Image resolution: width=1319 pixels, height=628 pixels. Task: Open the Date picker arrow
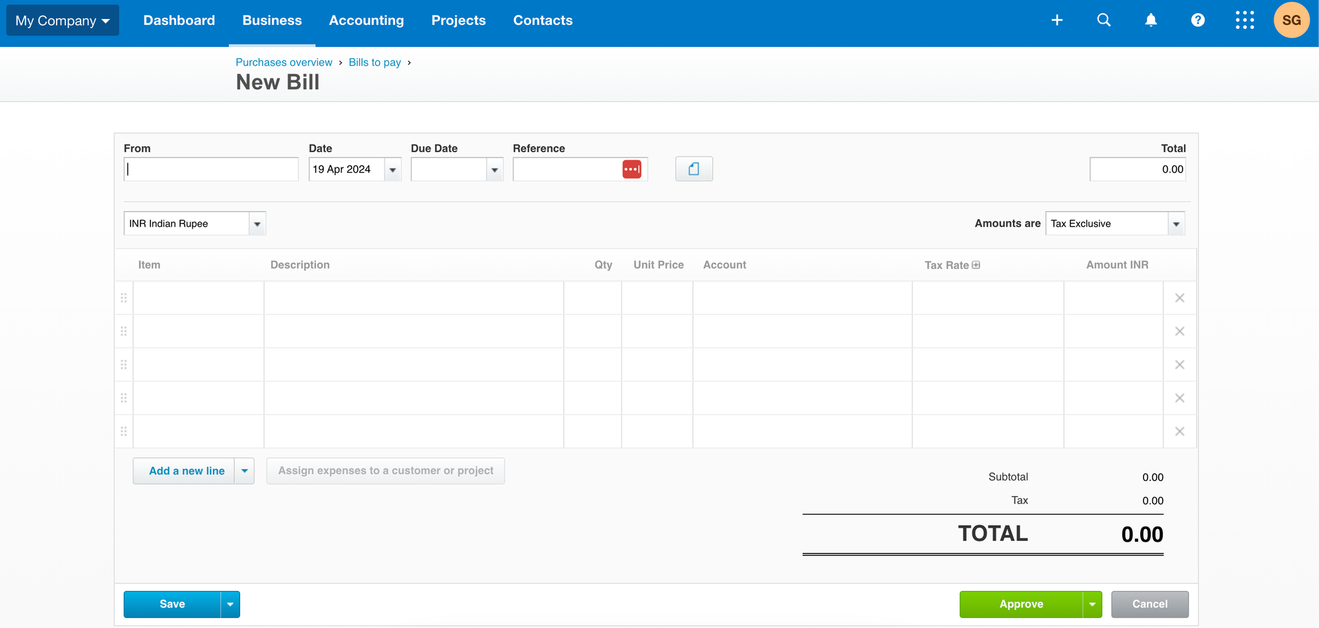pyautogui.click(x=392, y=169)
